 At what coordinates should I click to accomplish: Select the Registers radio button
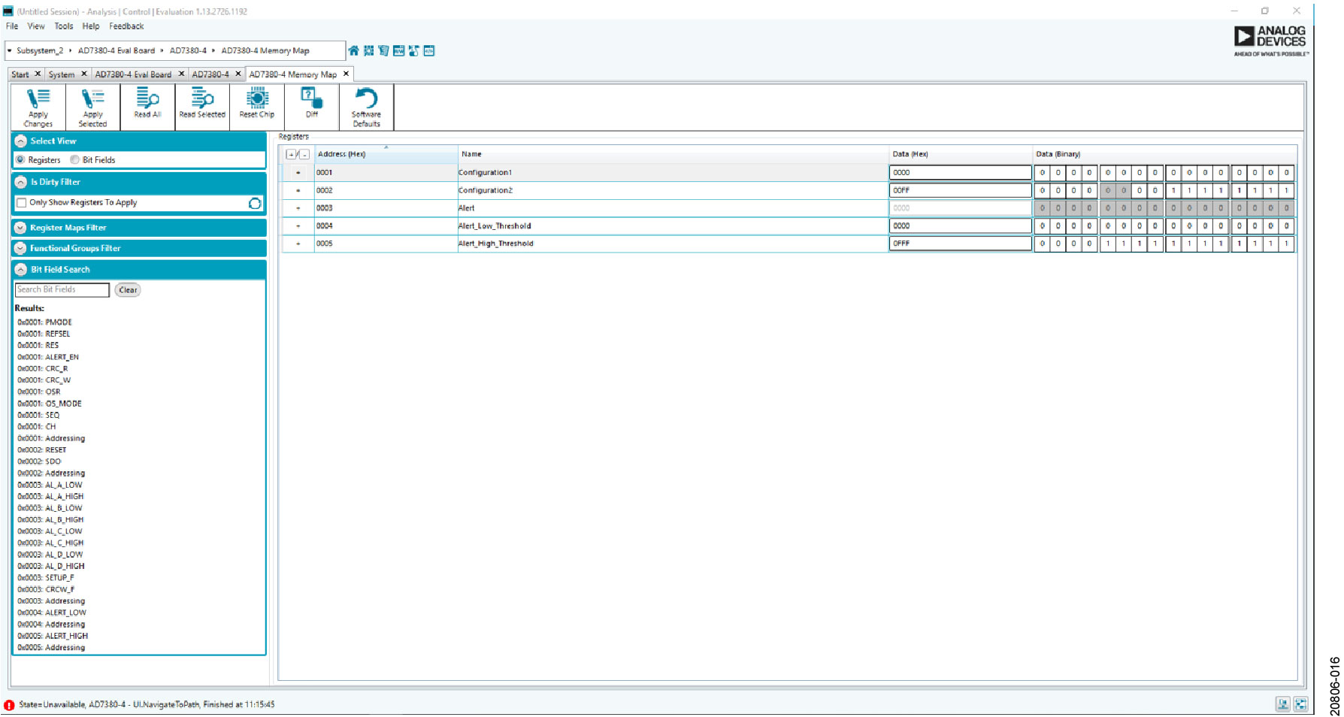click(21, 160)
